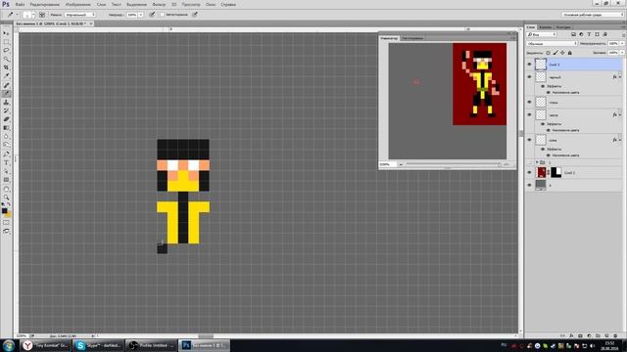Open the layer fill slider arrow

tap(621, 53)
